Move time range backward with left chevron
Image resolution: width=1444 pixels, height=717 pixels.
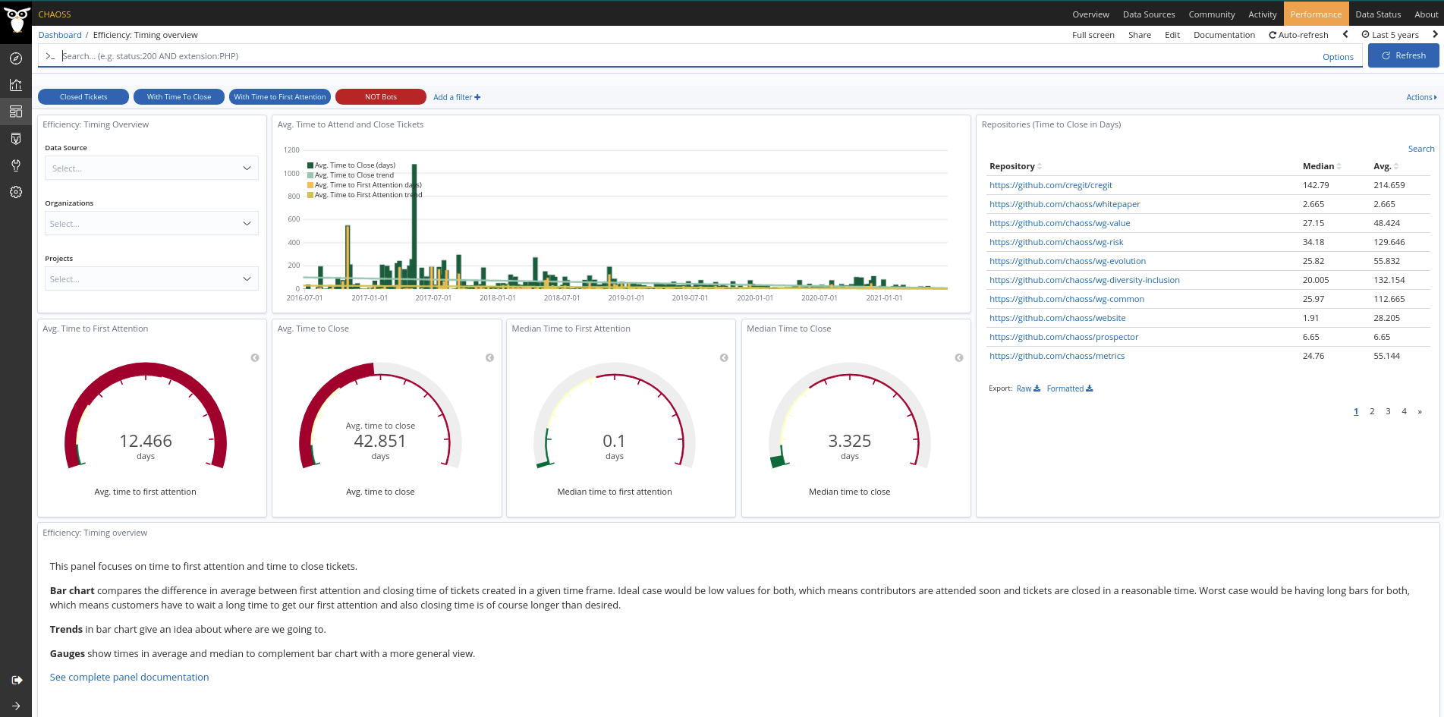[1345, 34]
